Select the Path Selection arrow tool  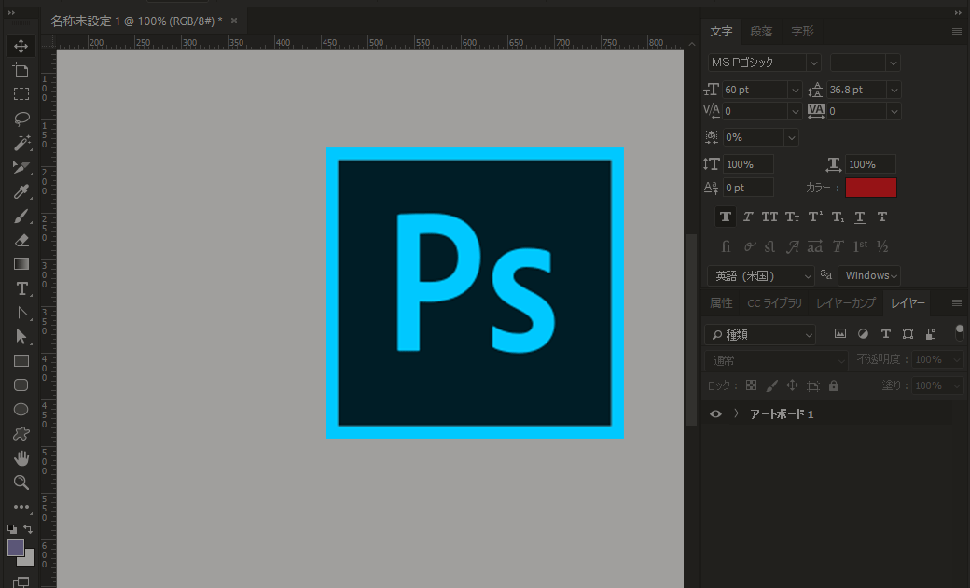tap(21, 337)
